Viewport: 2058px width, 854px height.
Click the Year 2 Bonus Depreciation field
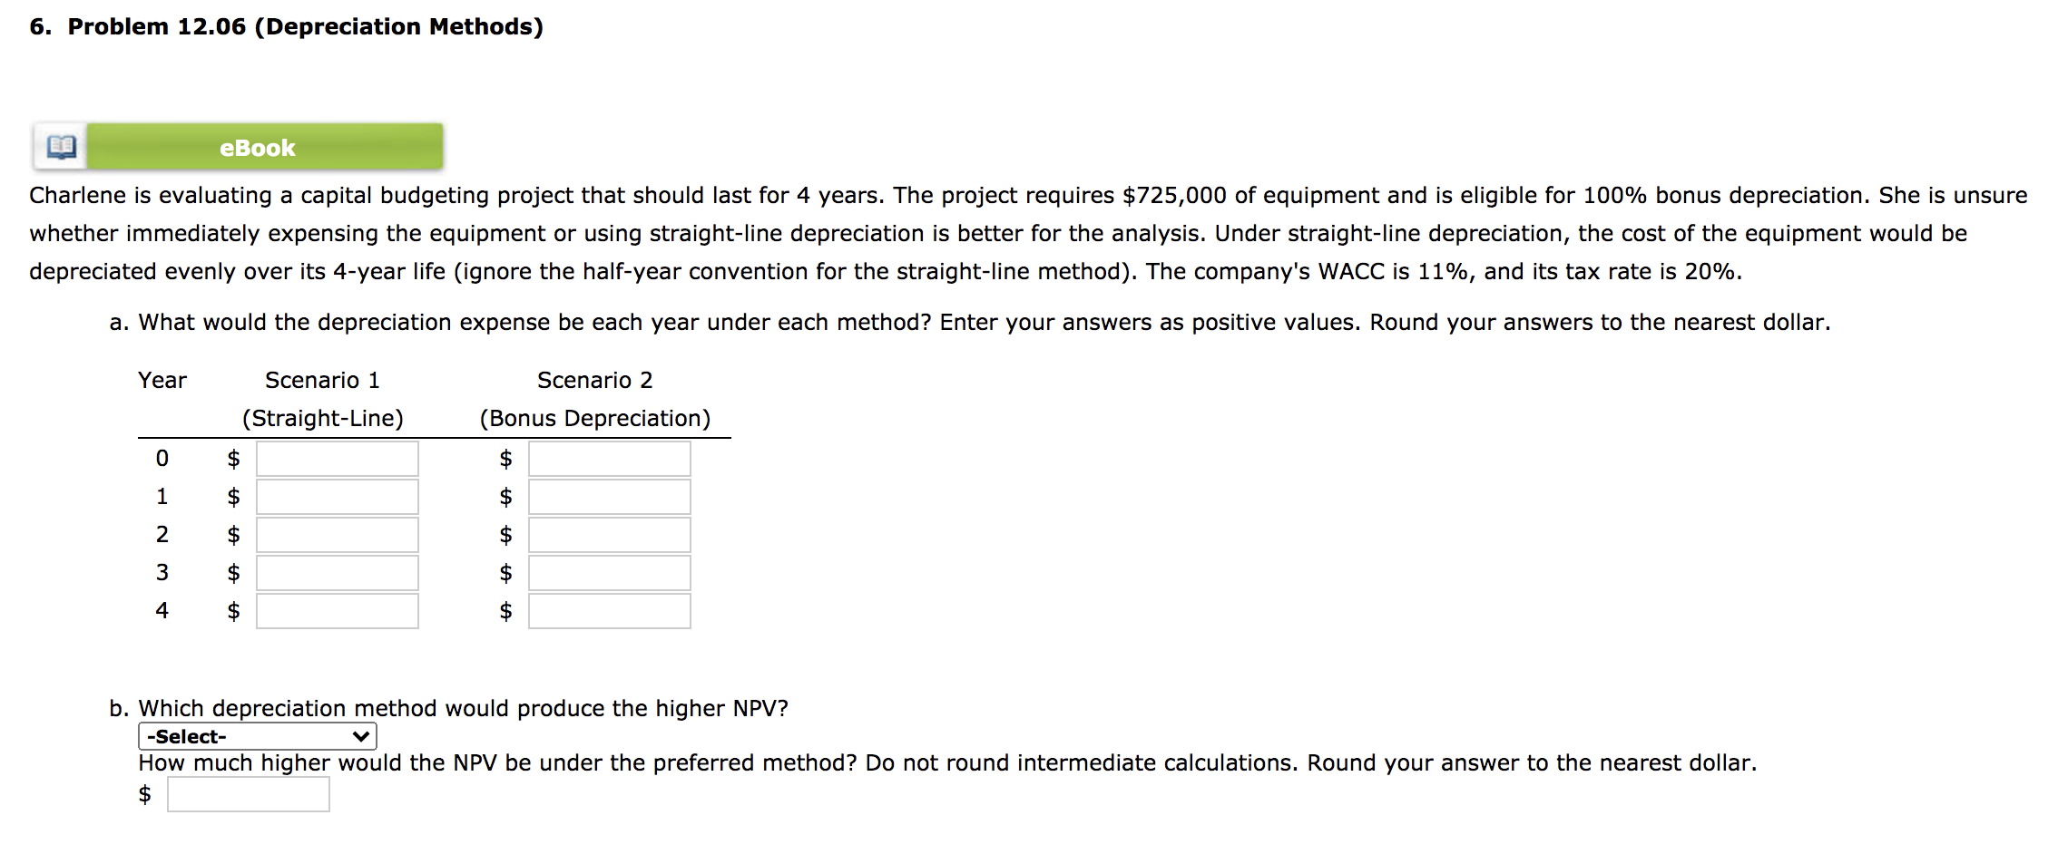(608, 535)
